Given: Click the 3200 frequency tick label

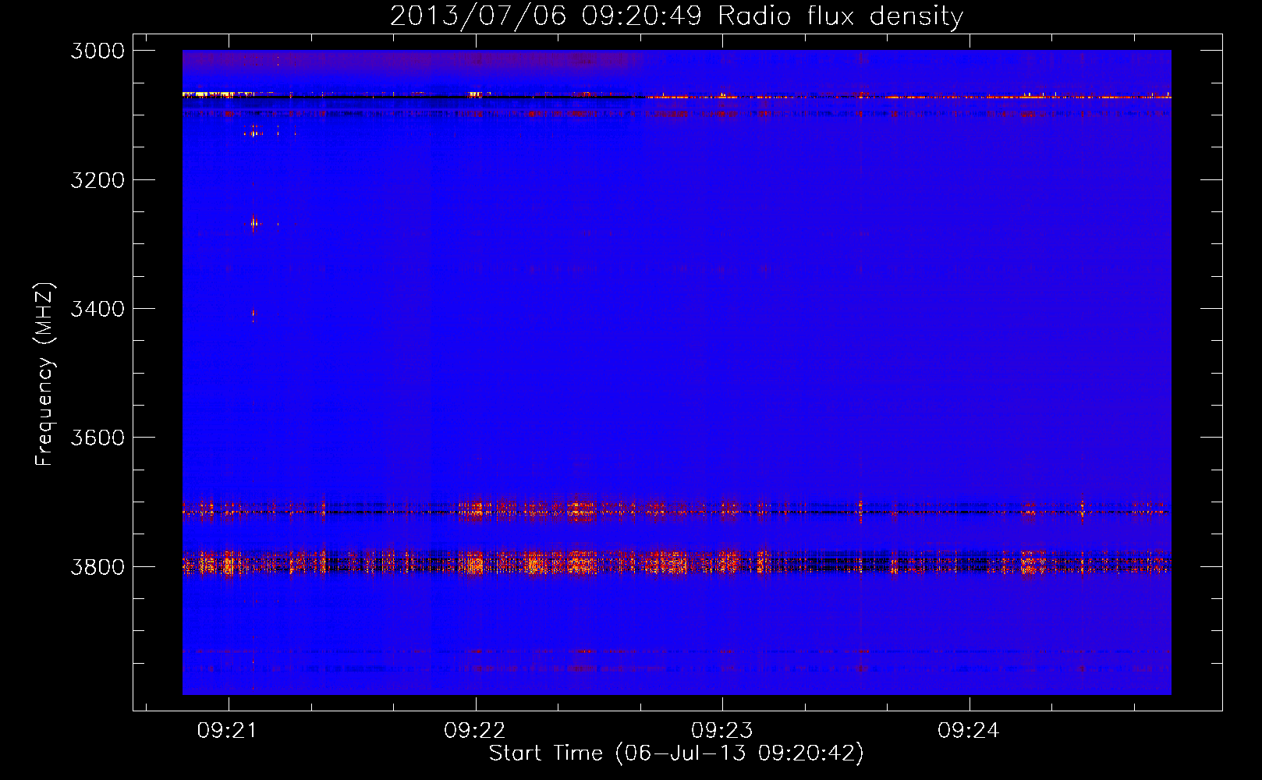Looking at the screenshot, I should click(97, 180).
